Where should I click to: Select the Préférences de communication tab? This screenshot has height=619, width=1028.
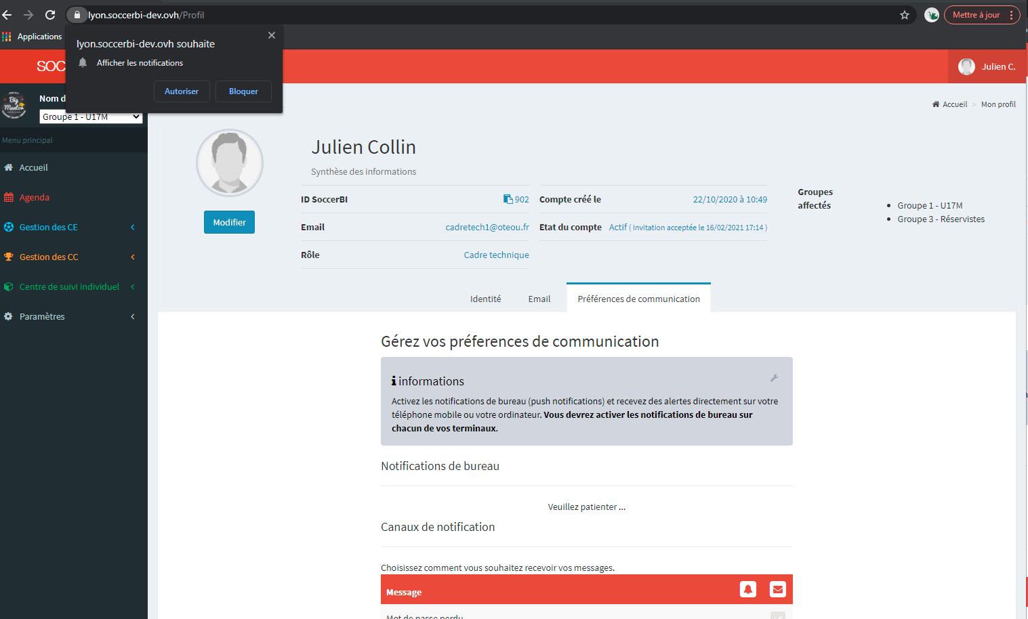tap(638, 299)
